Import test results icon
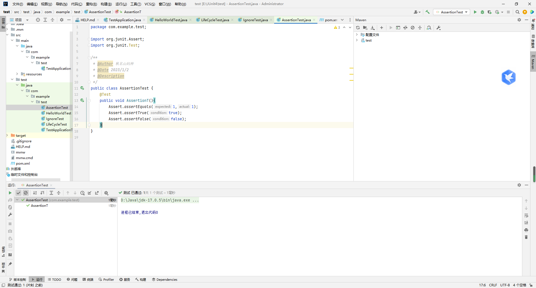Image resolution: width=536 pixels, height=288 pixels. click(90, 193)
